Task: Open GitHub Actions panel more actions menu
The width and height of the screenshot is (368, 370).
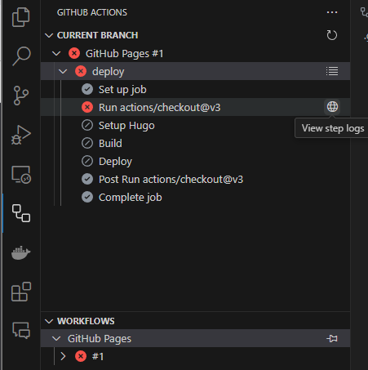Action: click(x=332, y=12)
